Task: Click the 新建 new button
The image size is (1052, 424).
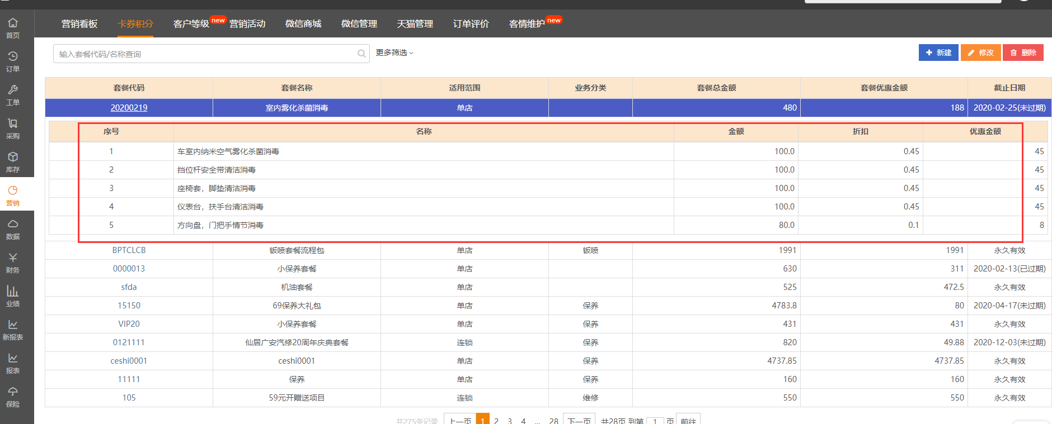Action: [x=938, y=53]
